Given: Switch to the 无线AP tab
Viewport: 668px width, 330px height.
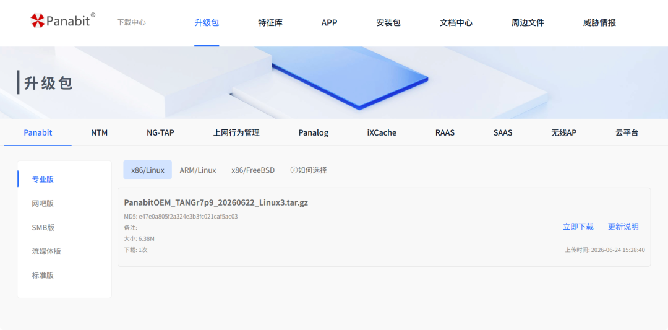Looking at the screenshot, I should 563,132.
